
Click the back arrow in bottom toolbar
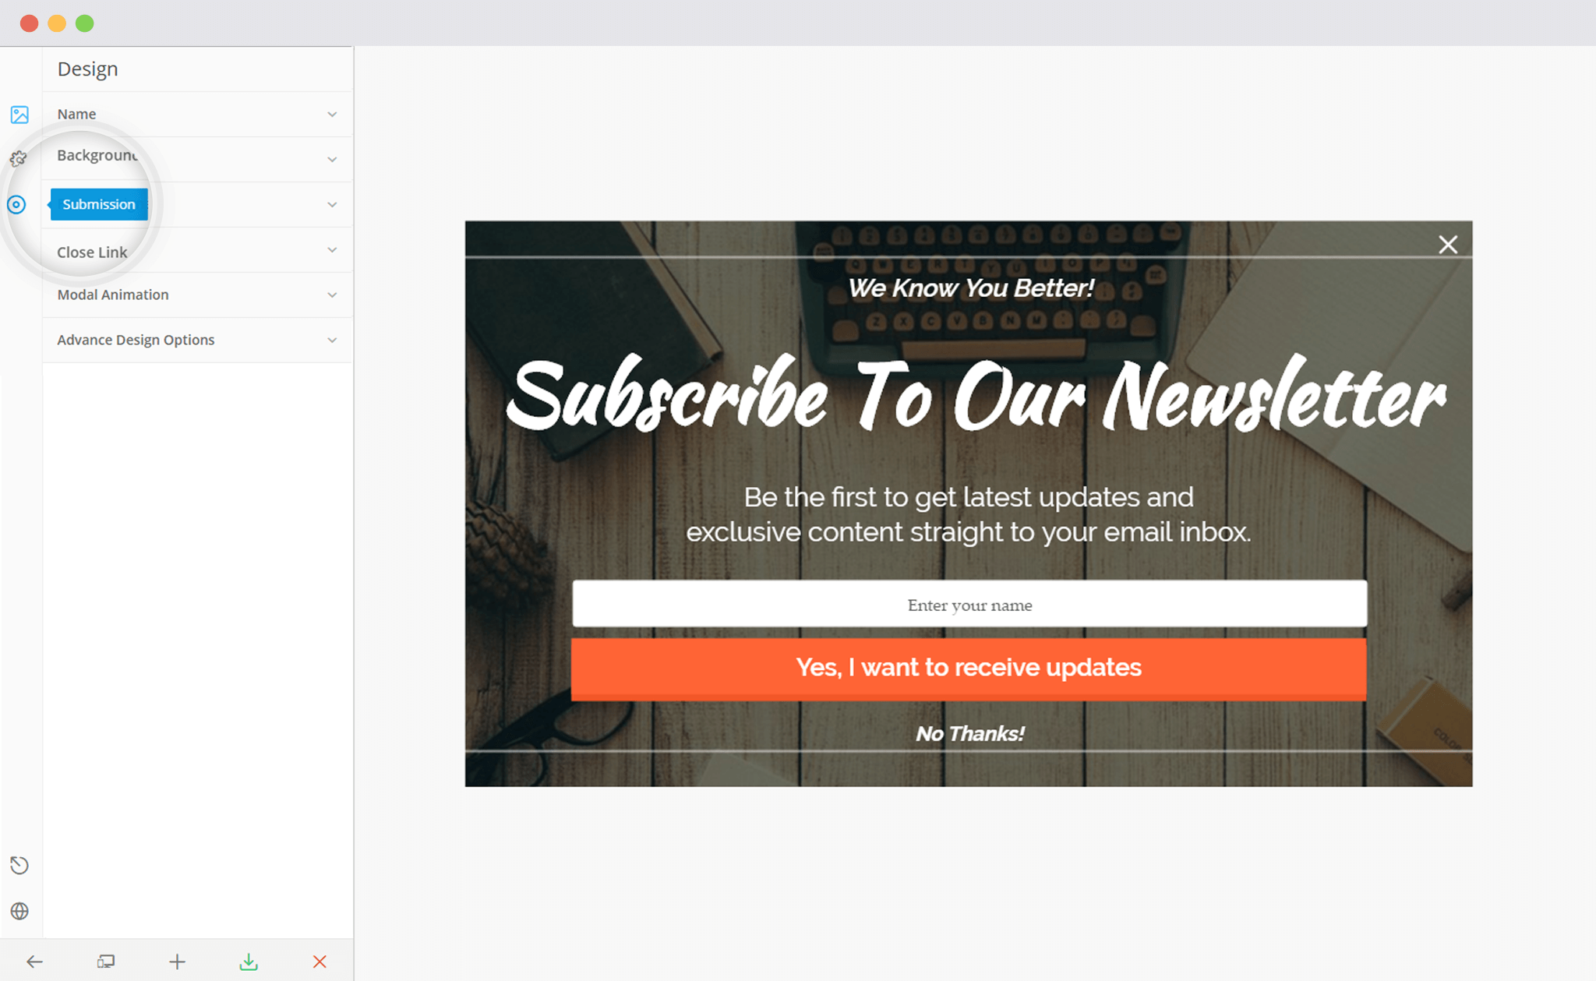[x=34, y=962]
